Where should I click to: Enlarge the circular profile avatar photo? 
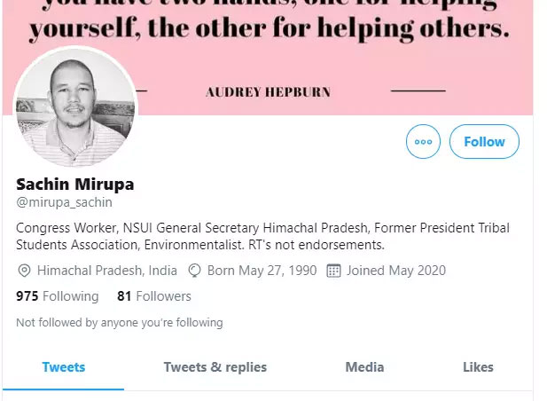tap(75, 108)
